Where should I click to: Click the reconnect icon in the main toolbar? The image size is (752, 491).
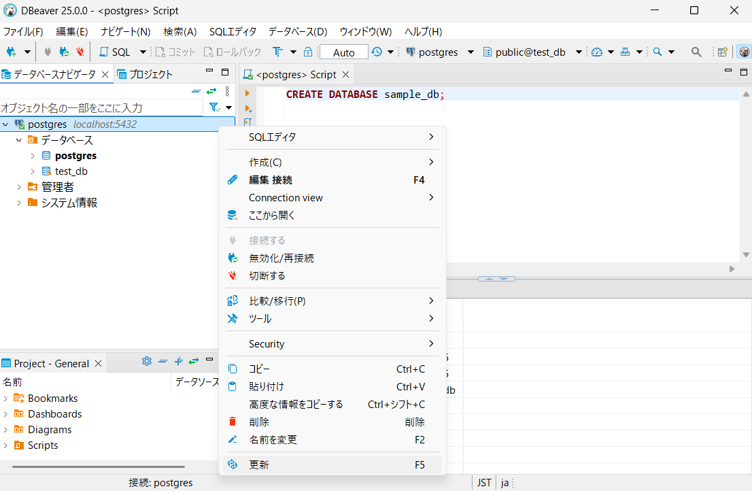pos(64,52)
